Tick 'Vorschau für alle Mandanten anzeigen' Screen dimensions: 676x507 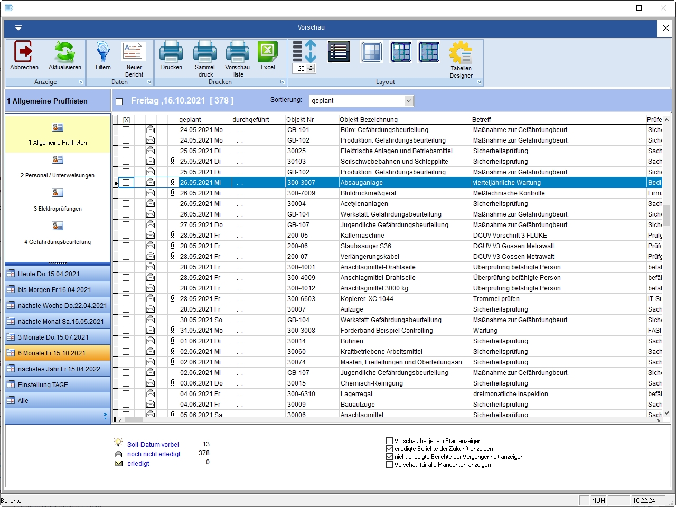coord(390,465)
